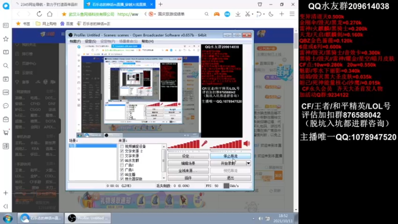This screenshot has width=398, height=224.
Task: Toggle night mode moon icon
Action: pyautogui.click(x=271, y=14)
